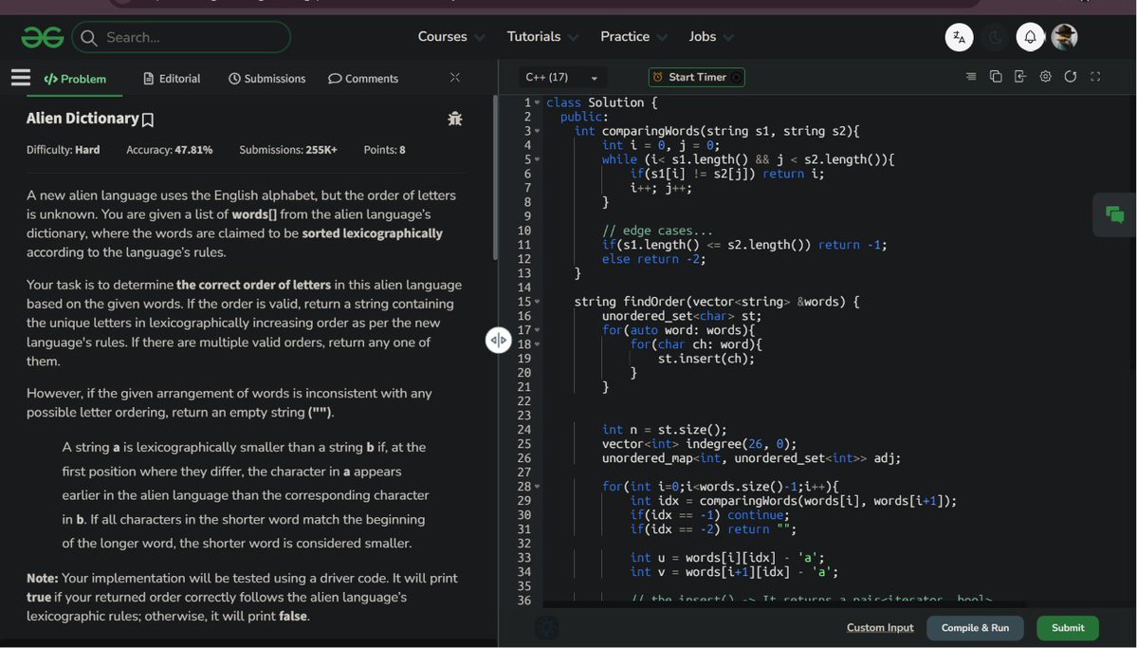
Task: Collapse code fold at line 5
Action: (538, 159)
